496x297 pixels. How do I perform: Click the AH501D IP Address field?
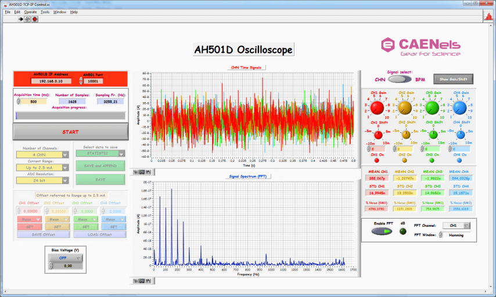pos(51,81)
